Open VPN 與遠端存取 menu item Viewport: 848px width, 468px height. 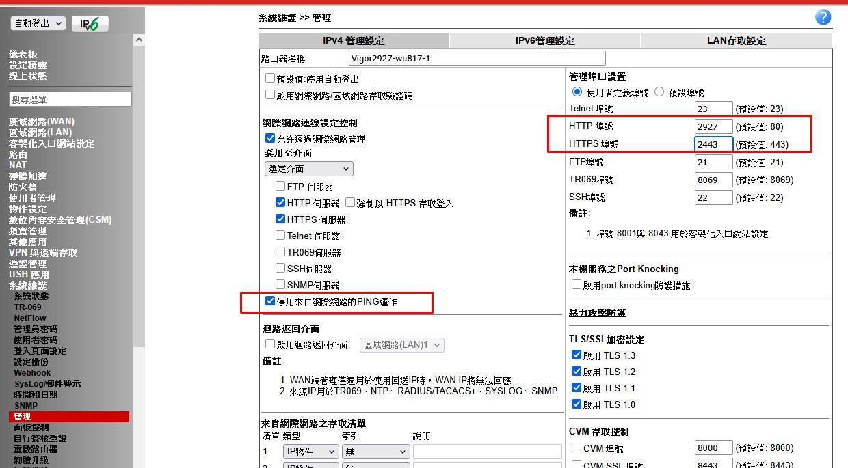43,253
